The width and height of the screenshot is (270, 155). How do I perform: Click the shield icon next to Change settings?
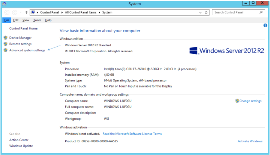(237, 101)
